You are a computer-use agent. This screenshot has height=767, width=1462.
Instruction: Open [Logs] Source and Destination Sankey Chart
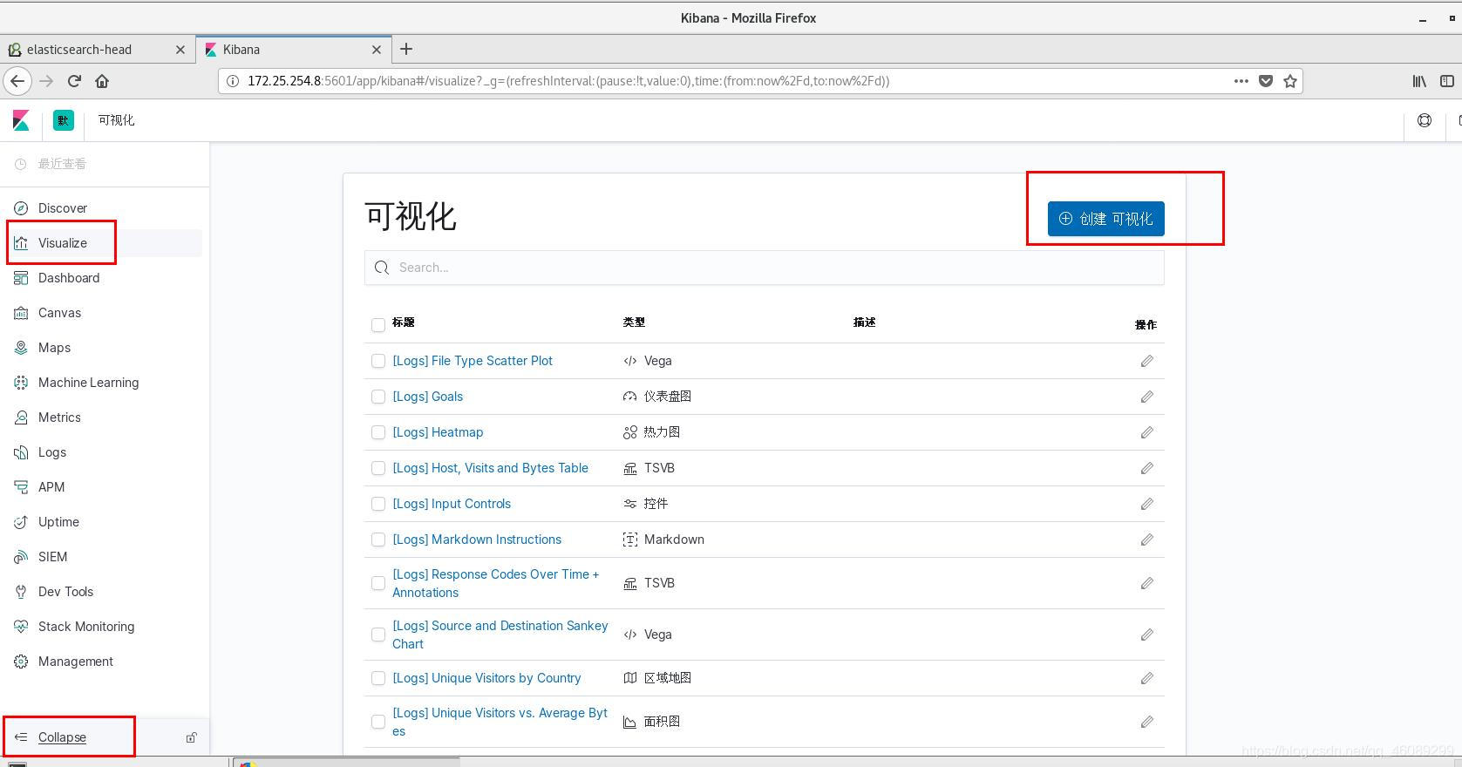tap(500, 635)
